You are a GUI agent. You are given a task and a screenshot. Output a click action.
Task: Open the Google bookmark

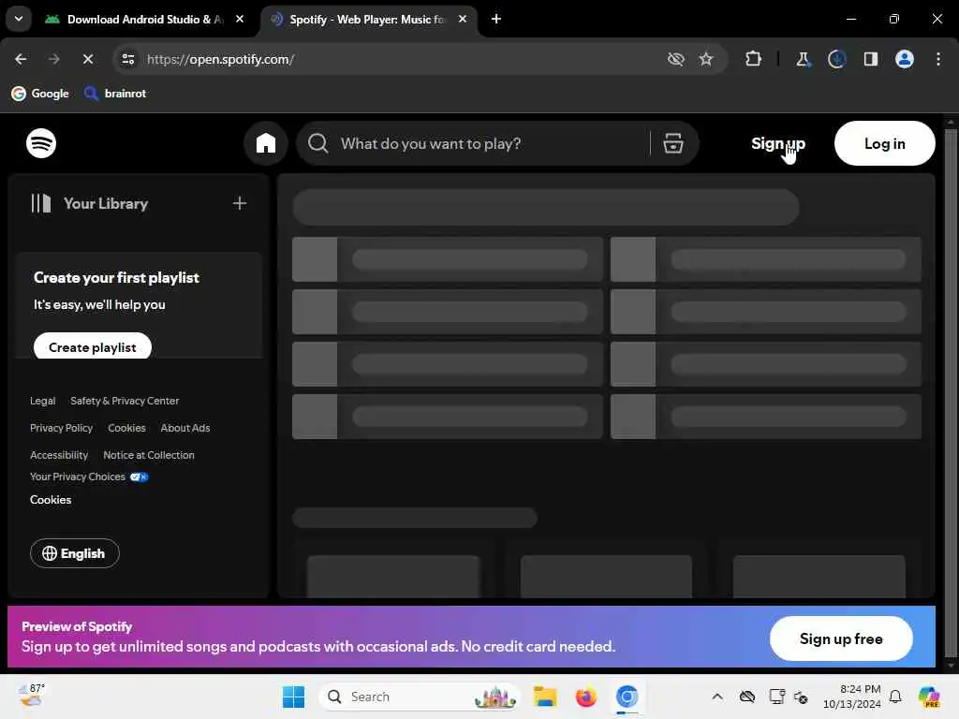click(x=40, y=93)
